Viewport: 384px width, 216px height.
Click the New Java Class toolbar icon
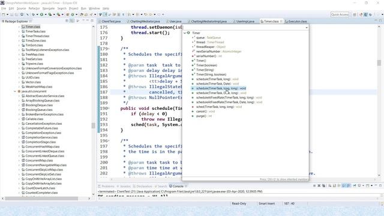click(73, 14)
